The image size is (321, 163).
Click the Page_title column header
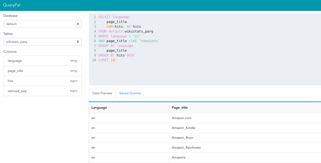tap(245, 108)
